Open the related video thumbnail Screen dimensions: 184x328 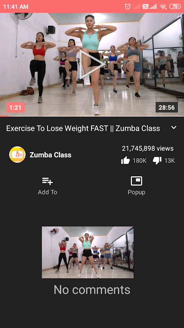click(88, 252)
